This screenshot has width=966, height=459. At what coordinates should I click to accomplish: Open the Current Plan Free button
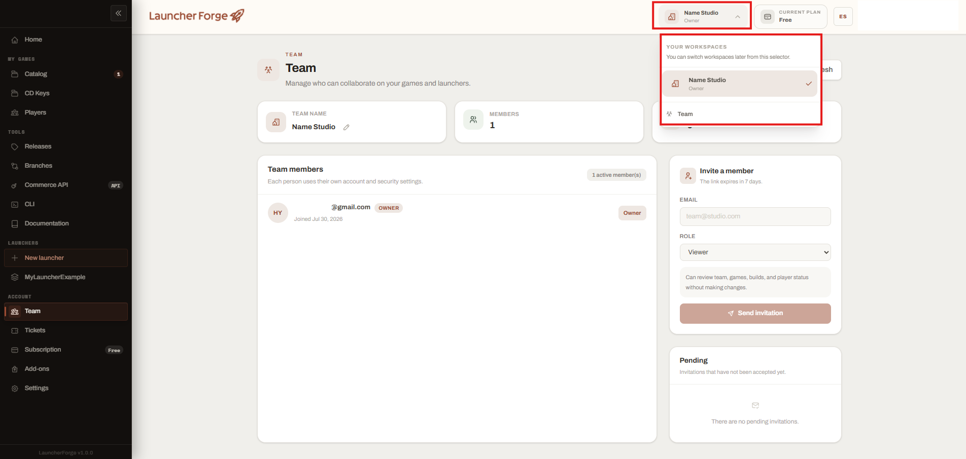[x=790, y=17]
